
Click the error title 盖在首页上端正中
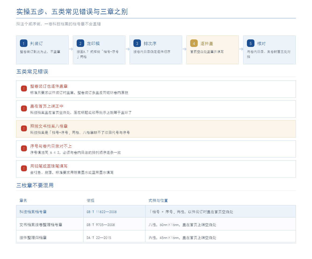coord(47,106)
